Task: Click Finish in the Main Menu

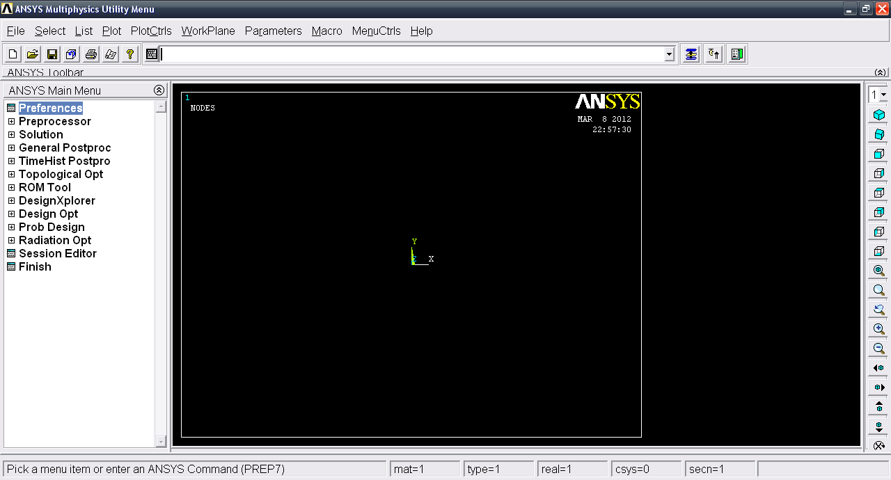Action: pyautogui.click(x=35, y=266)
